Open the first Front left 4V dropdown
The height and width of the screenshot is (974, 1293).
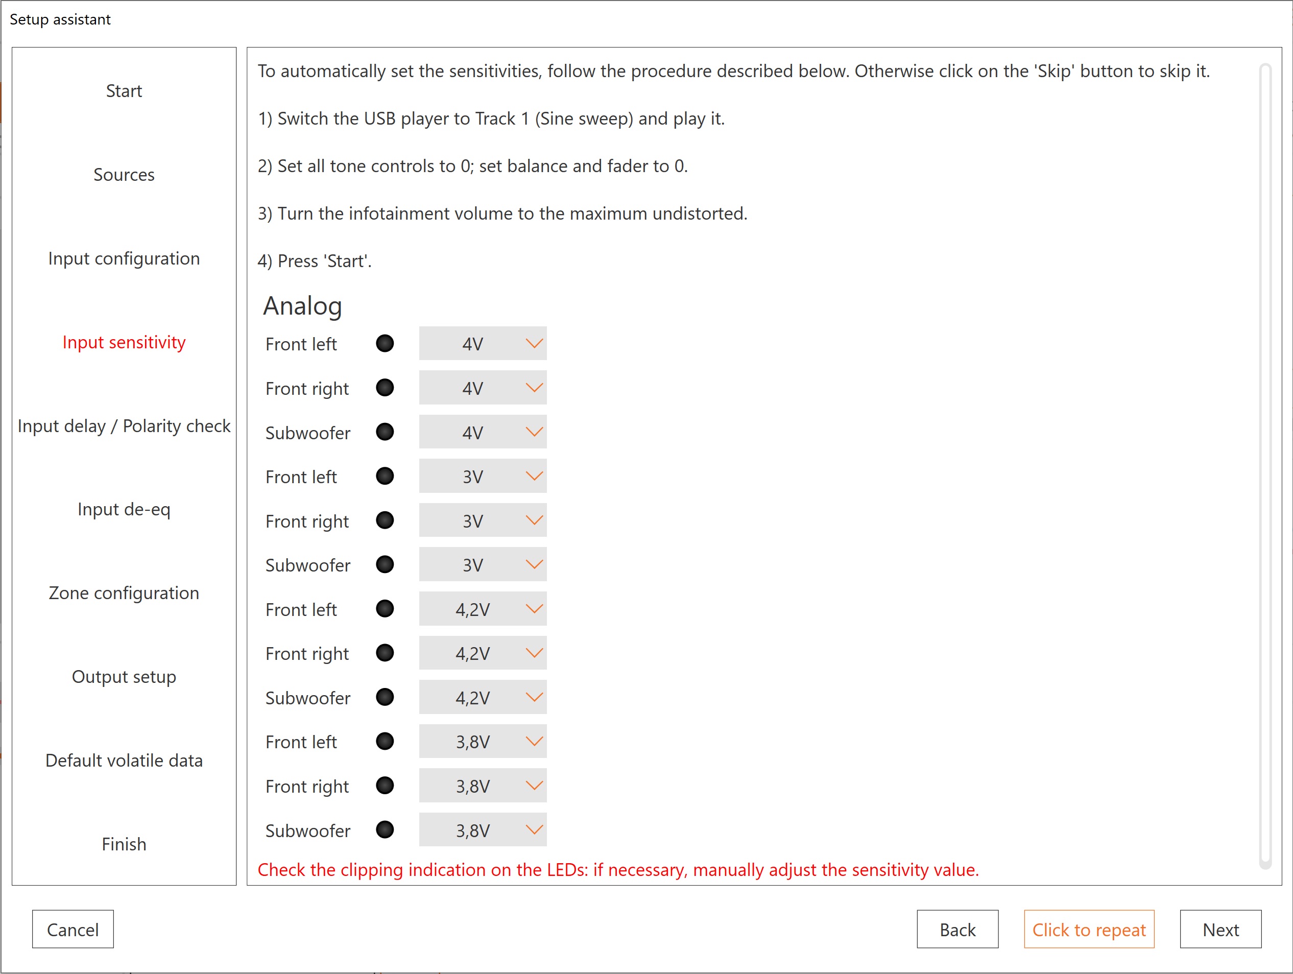(x=483, y=344)
